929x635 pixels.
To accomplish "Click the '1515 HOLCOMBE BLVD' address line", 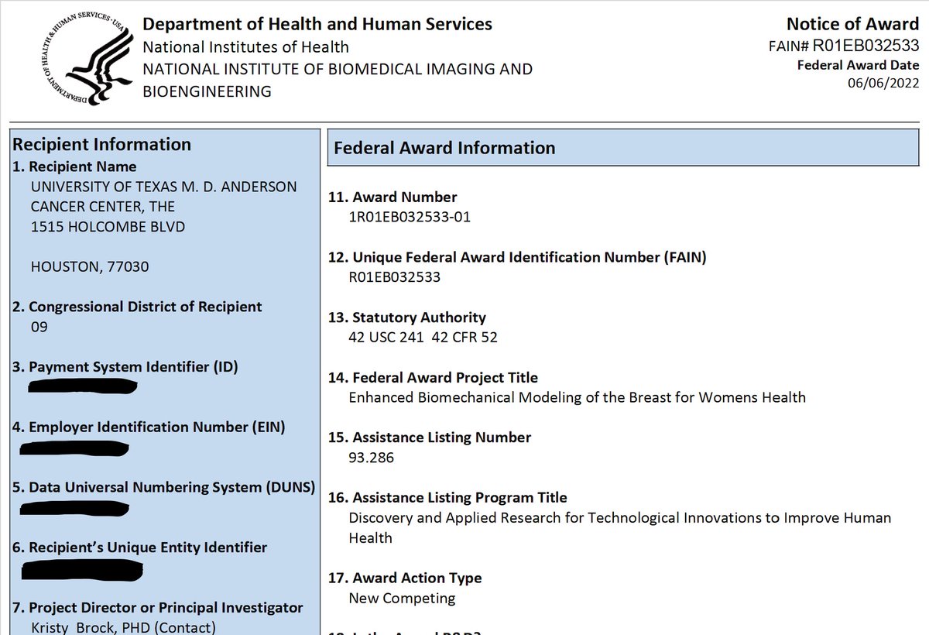I will pos(108,227).
